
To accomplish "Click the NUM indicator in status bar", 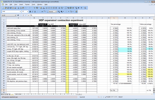I will (x=109, y=97).
